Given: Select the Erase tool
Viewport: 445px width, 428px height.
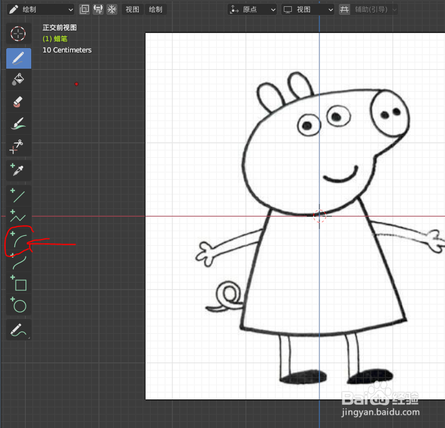Looking at the screenshot, I should pyautogui.click(x=19, y=102).
